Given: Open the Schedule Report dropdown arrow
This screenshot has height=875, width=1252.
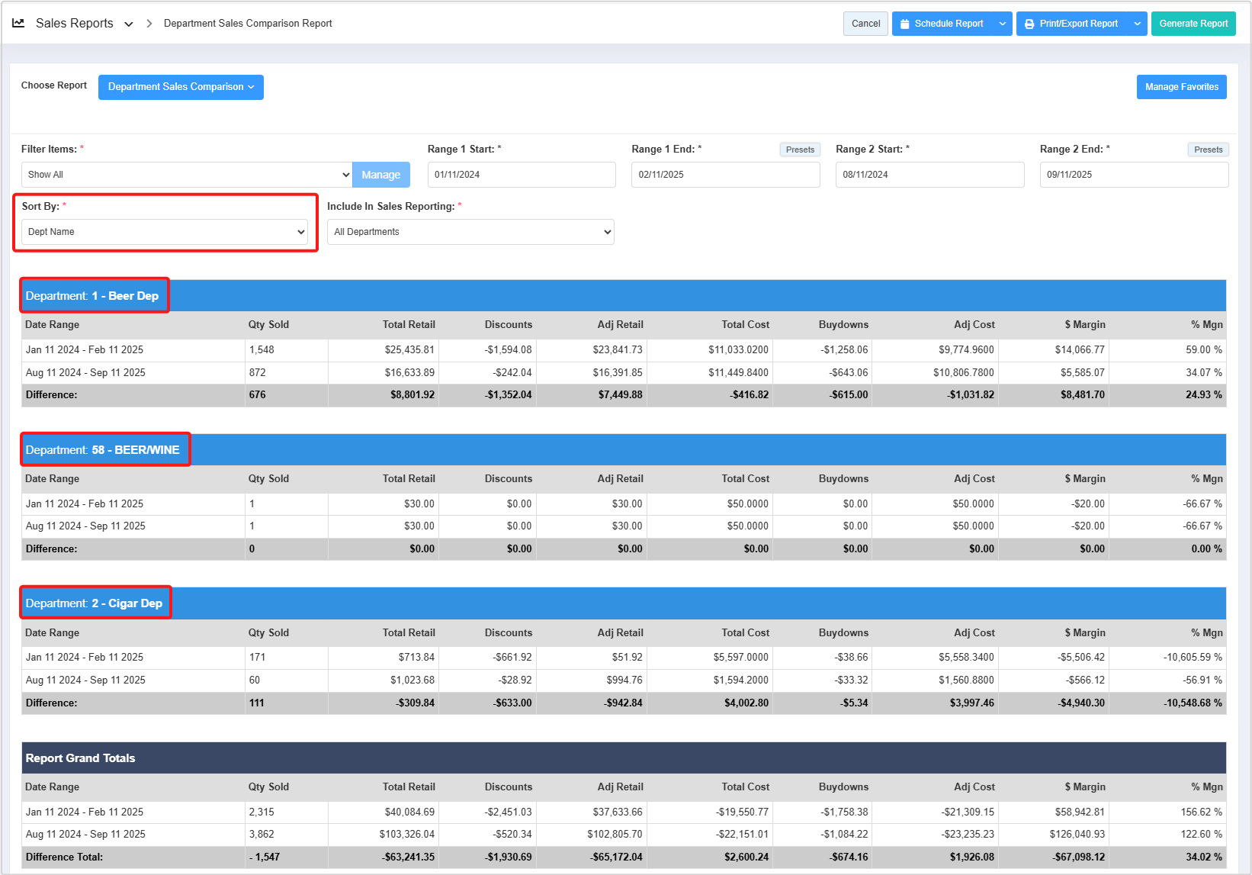Looking at the screenshot, I should coord(1002,24).
